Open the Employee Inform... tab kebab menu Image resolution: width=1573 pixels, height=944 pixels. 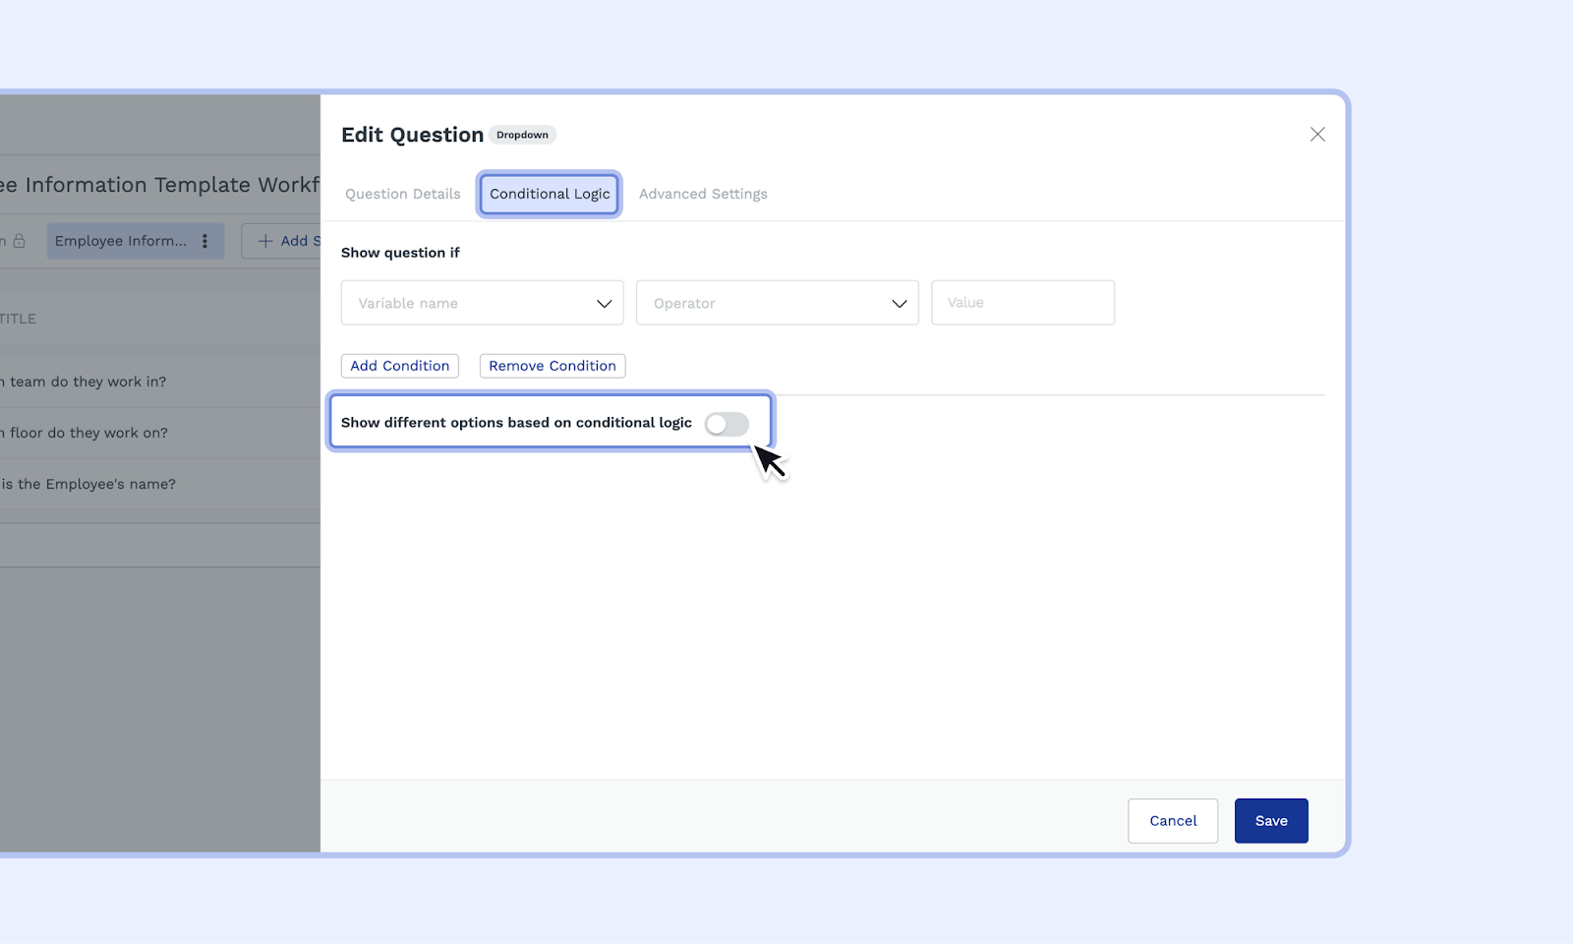tap(204, 241)
